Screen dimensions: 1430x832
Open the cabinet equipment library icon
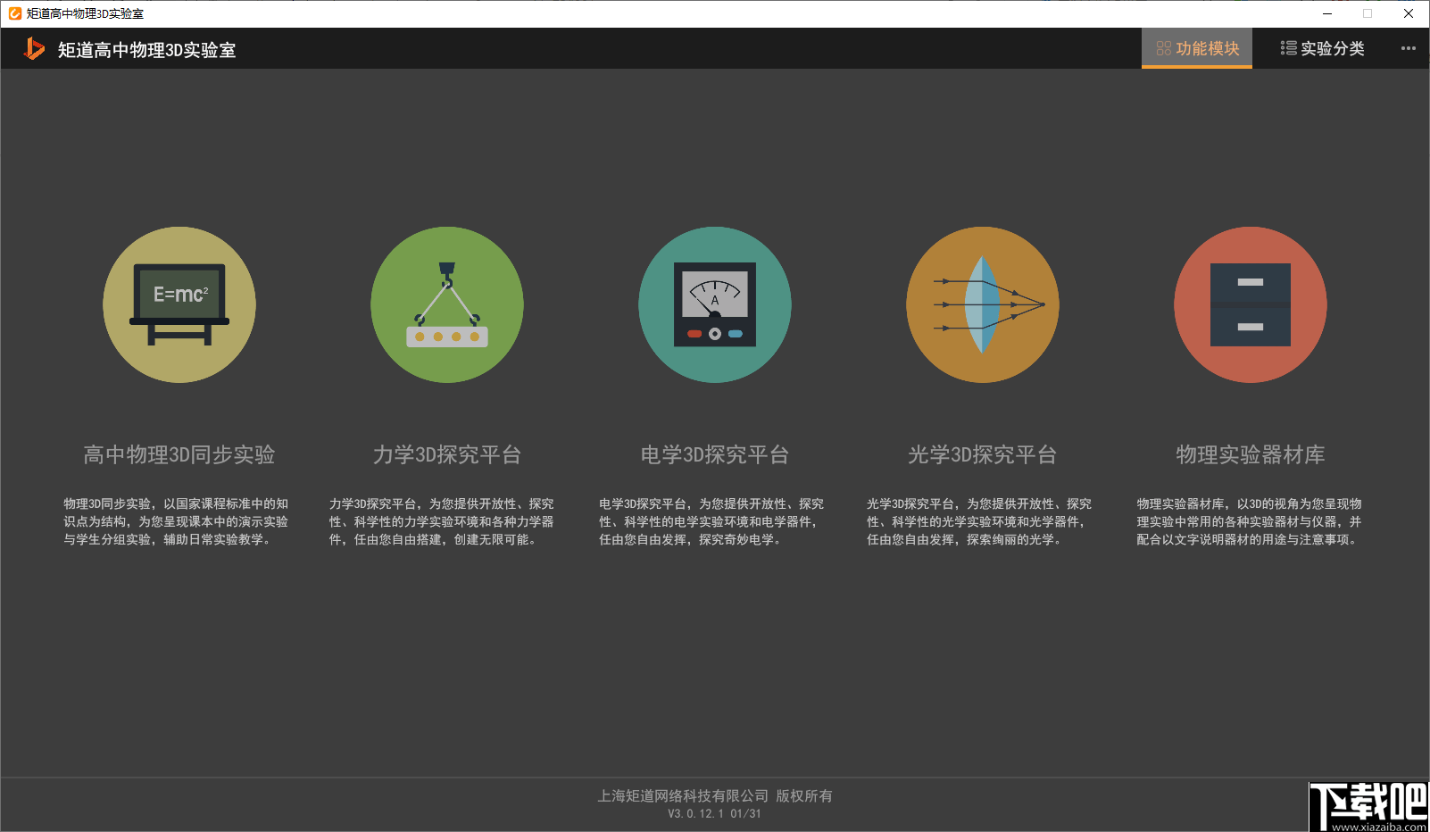[x=1251, y=304]
